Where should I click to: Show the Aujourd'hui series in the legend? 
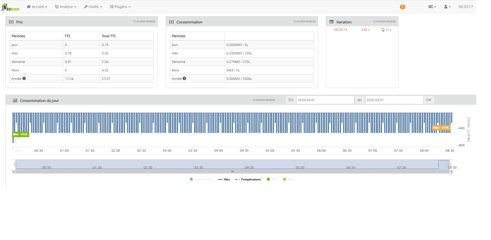pyautogui.click(x=202, y=179)
